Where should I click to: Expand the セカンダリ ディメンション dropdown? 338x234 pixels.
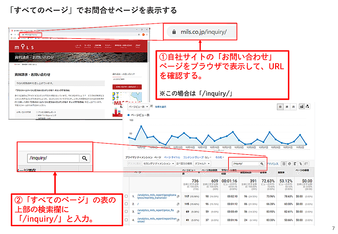[x=159, y=164]
